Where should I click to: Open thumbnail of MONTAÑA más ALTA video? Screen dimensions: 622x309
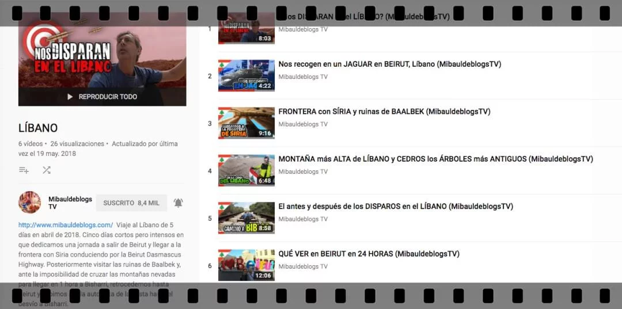click(246, 171)
